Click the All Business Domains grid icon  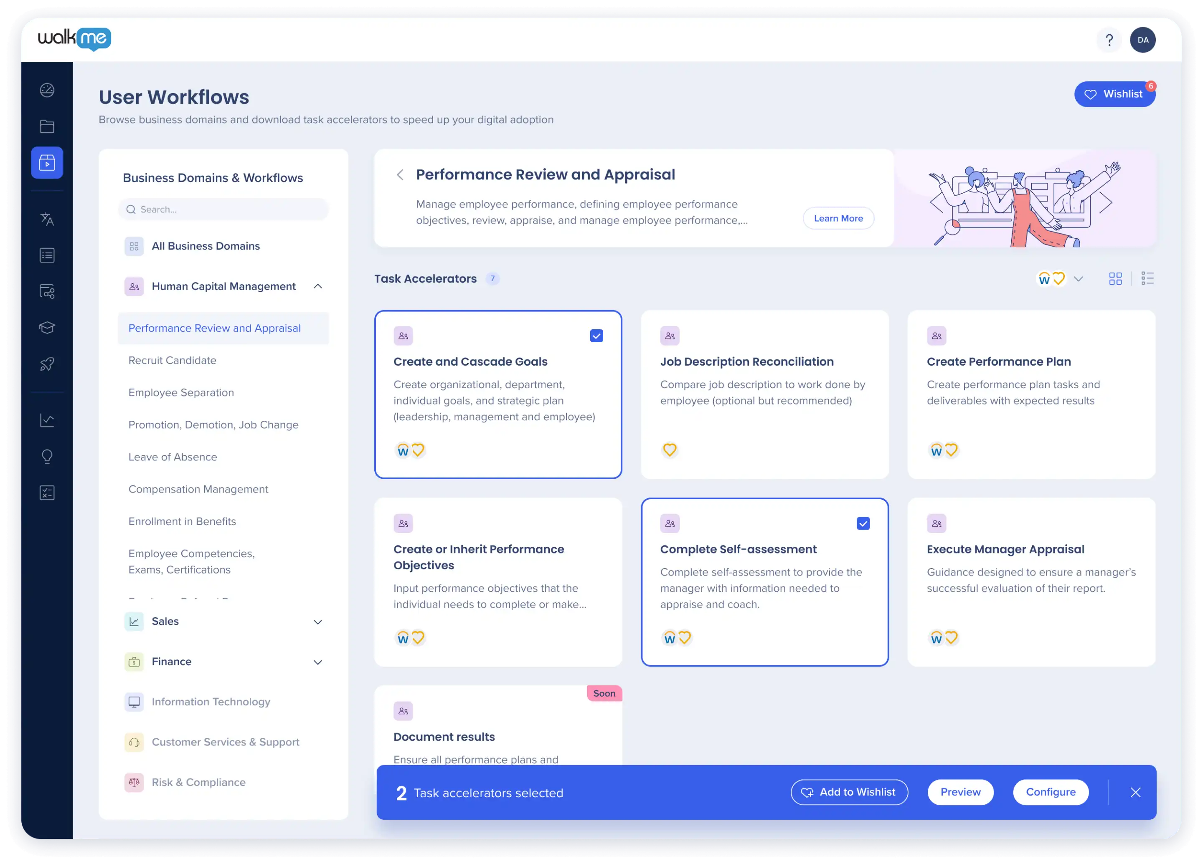(x=134, y=247)
